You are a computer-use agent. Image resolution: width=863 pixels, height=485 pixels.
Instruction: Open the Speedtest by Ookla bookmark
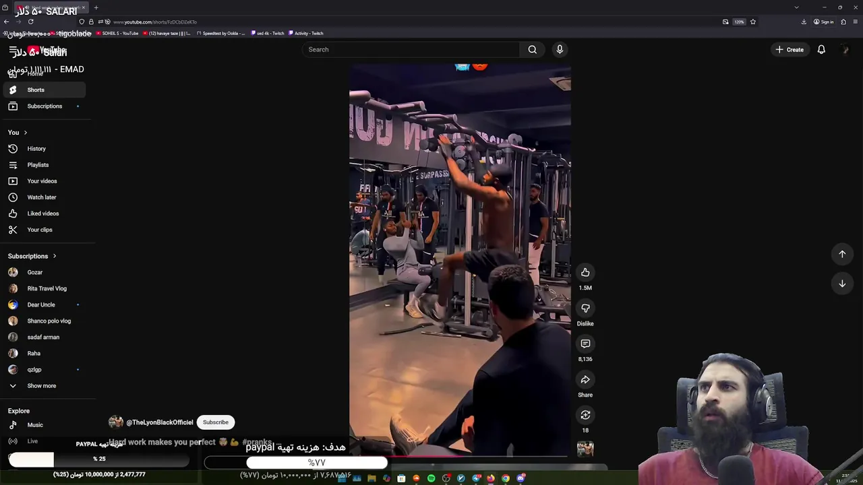click(221, 33)
